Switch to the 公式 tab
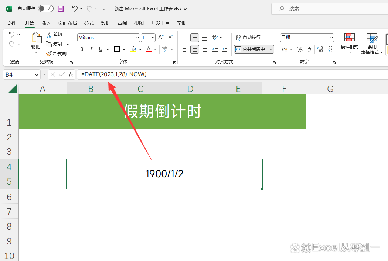 coord(89,23)
